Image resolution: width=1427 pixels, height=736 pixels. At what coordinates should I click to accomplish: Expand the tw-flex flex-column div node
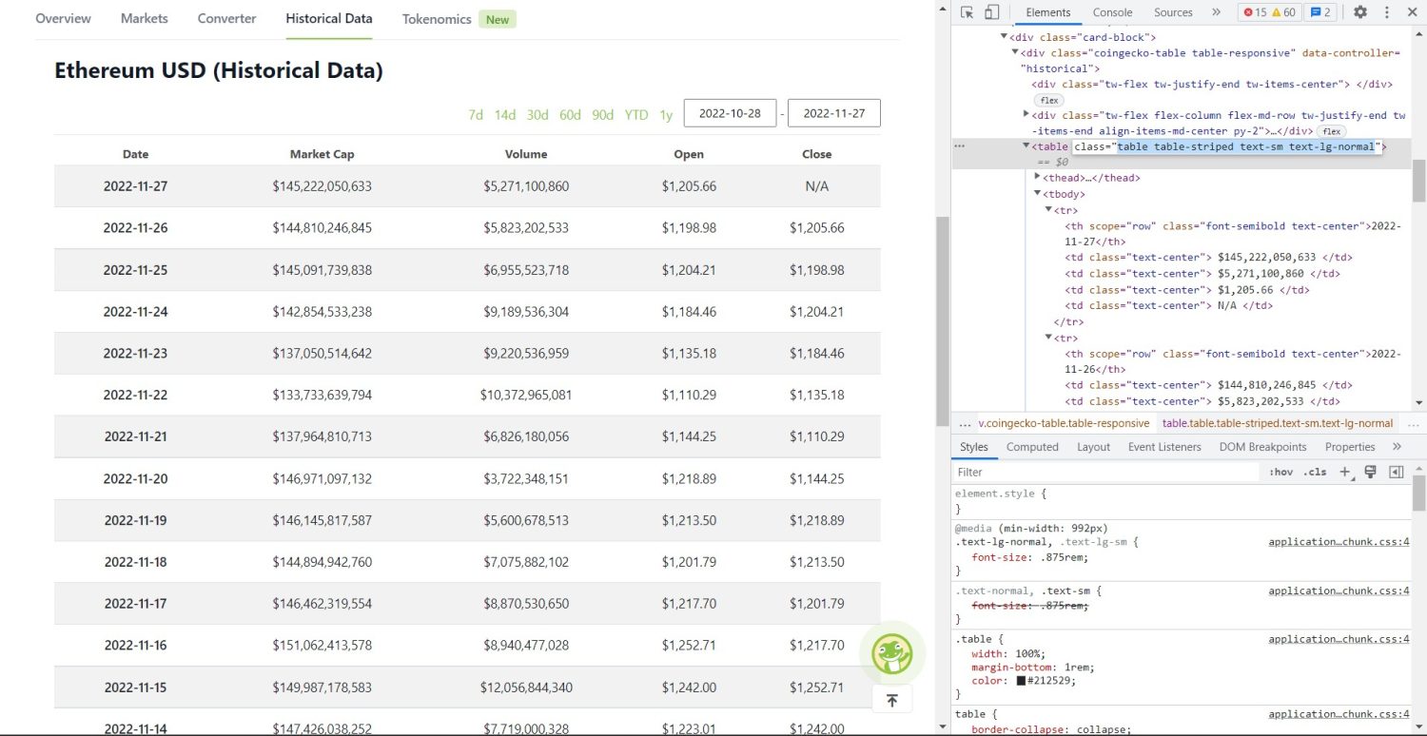[1026, 115]
